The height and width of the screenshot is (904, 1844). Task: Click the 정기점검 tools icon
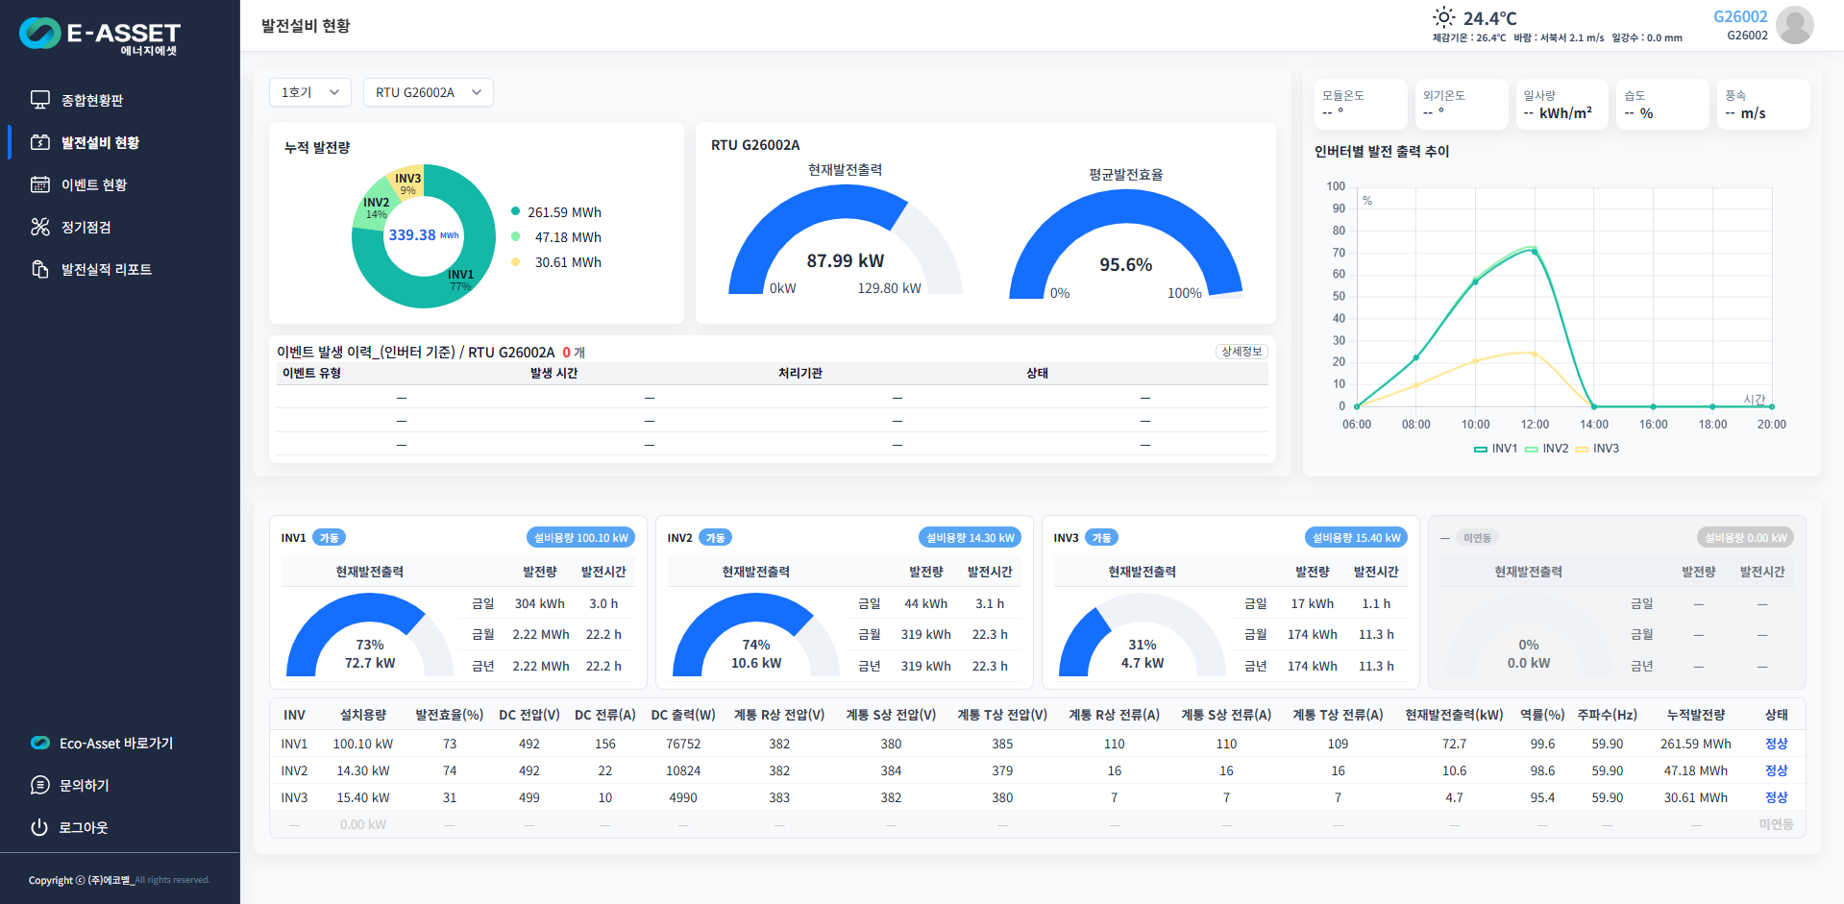tap(40, 227)
